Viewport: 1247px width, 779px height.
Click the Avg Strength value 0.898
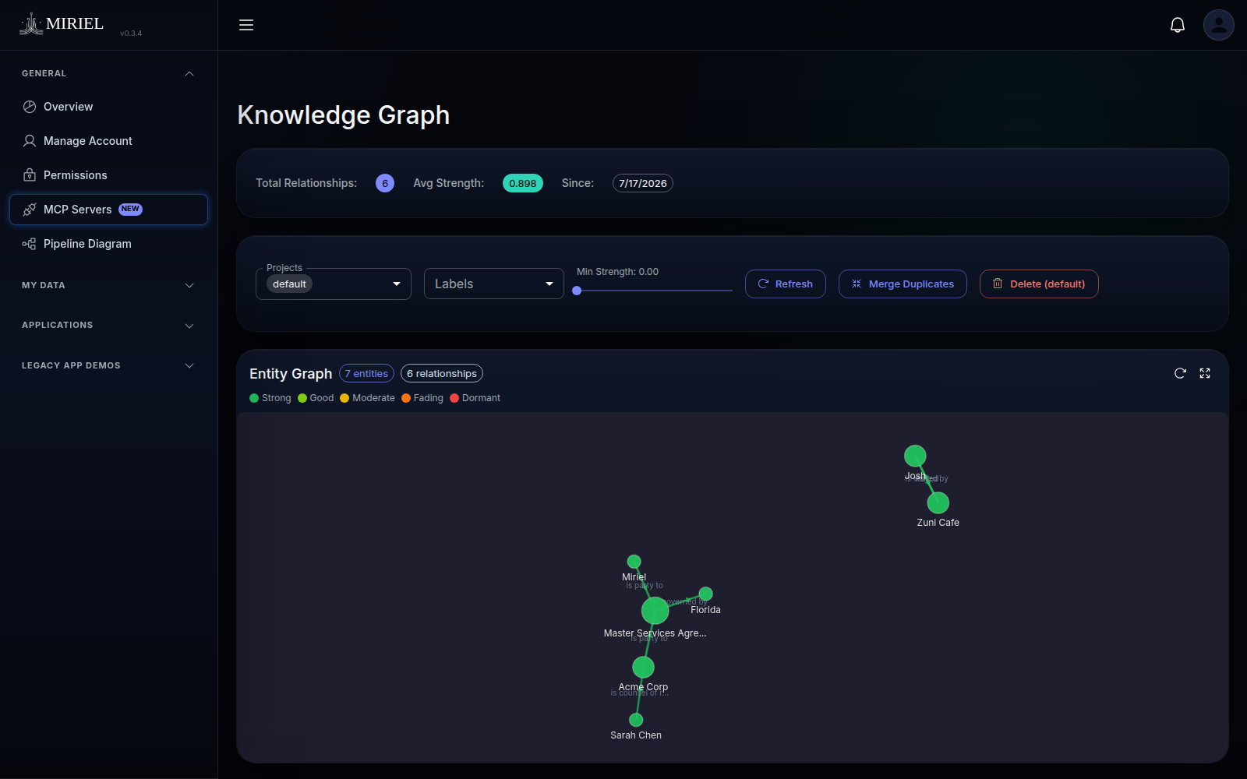[x=523, y=183]
